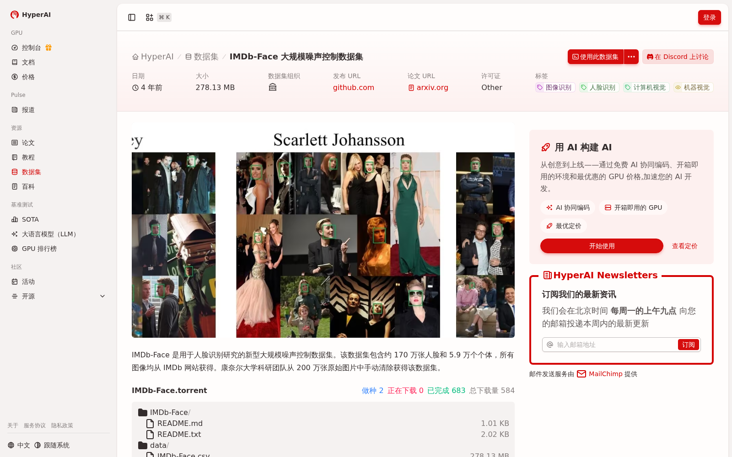Click the IMDb-Face folder icon
The width and height of the screenshot is (732, 457).
143,412
